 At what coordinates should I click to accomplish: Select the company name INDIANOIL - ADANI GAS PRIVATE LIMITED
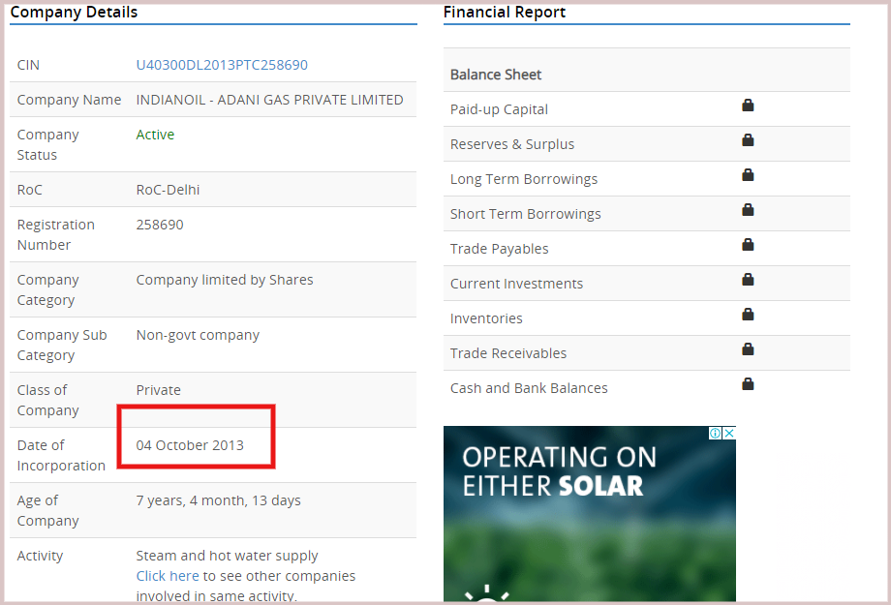point(269,100)
